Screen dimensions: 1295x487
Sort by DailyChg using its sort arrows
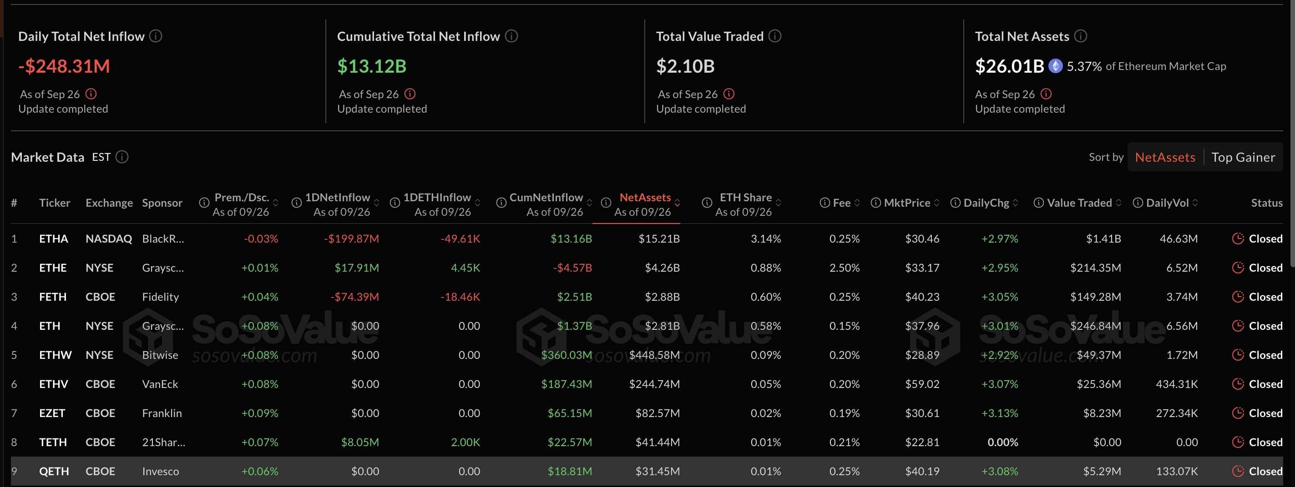click(x=1016, y=203)
